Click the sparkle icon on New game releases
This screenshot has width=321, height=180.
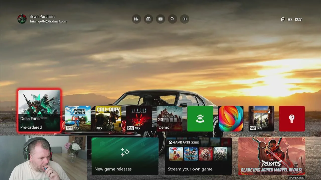coord(125,152)
